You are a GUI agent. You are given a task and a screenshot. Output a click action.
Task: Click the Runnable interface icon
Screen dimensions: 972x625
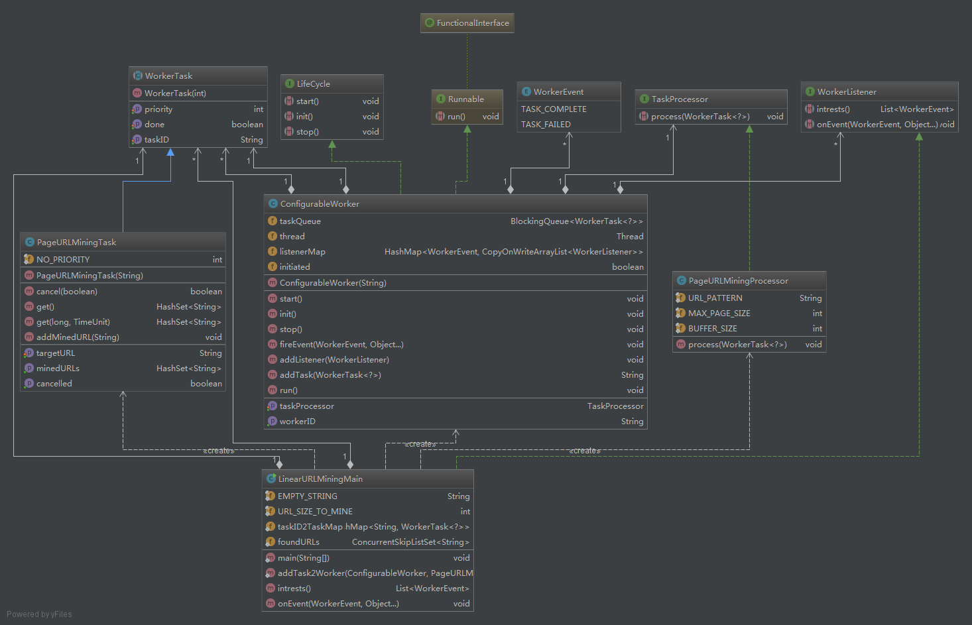pos(441,99)
